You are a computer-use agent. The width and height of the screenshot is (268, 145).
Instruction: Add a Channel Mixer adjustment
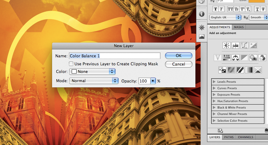pos(262,58)
